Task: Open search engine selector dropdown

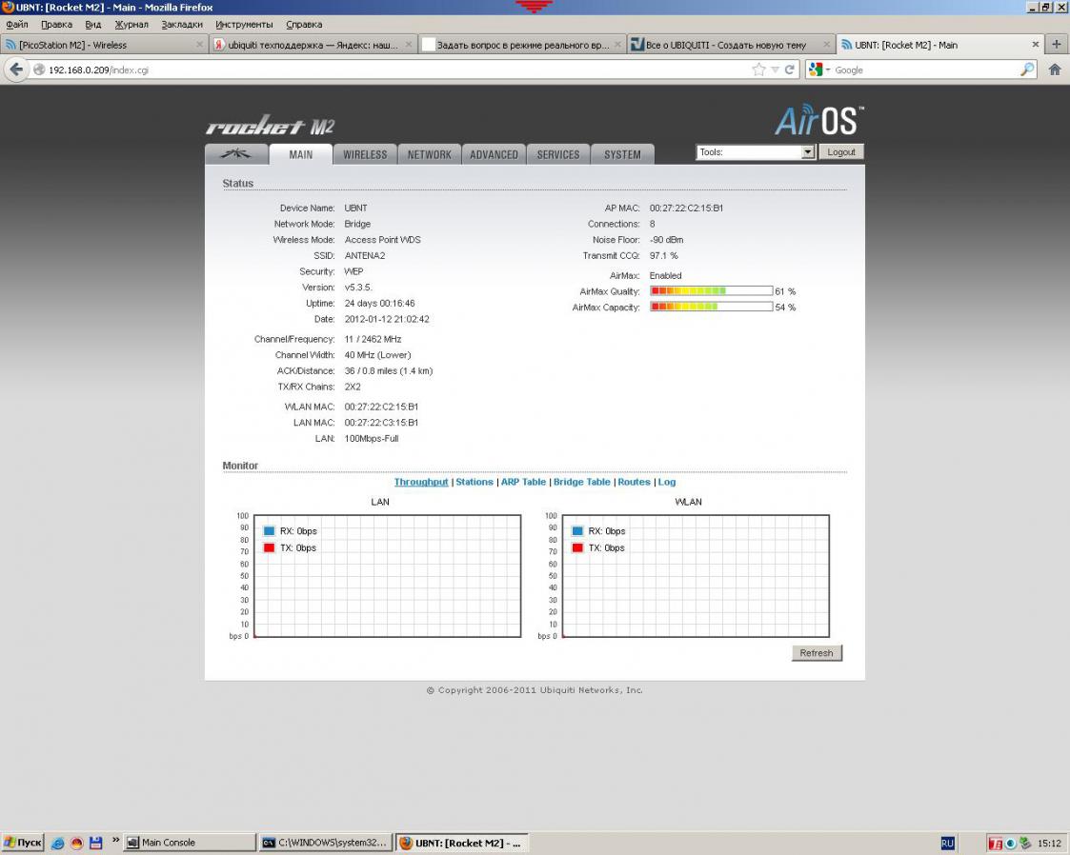Action: coord(819,70)
